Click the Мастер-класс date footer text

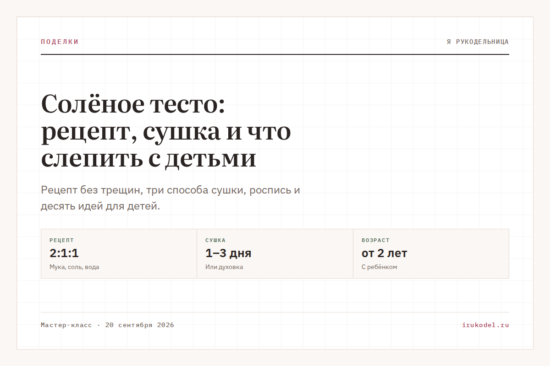(x=107, y=325)
